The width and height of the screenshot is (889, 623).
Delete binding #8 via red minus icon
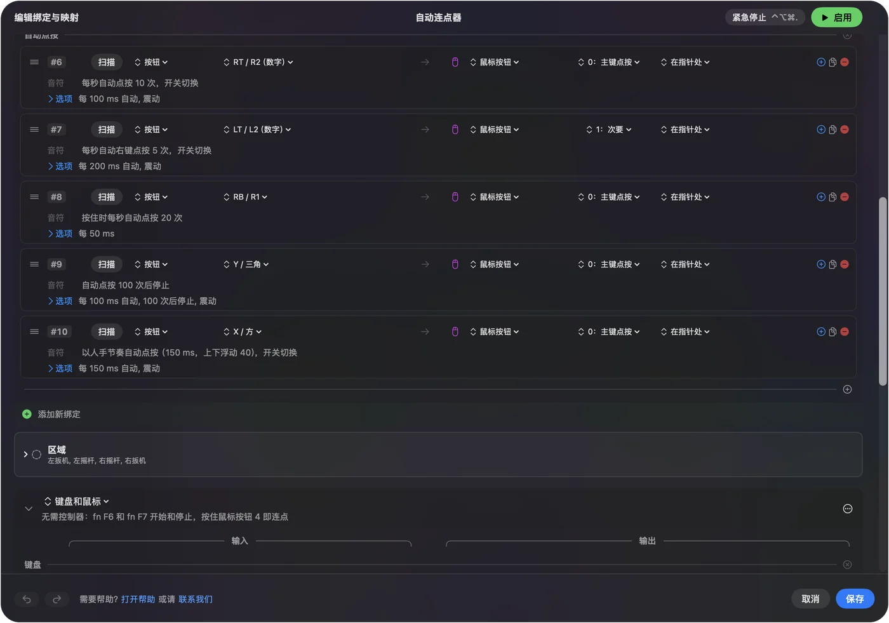(x=845, y=197)
